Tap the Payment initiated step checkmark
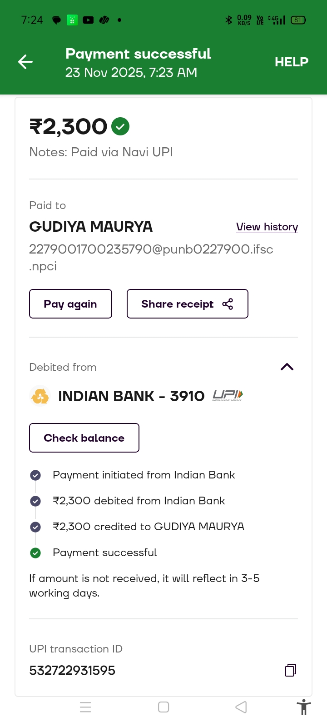Image resolution: width=327 pixels, height=727 pixels. 35,475
